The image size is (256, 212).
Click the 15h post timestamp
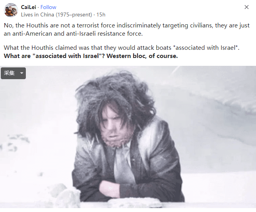tap(101, 15)
